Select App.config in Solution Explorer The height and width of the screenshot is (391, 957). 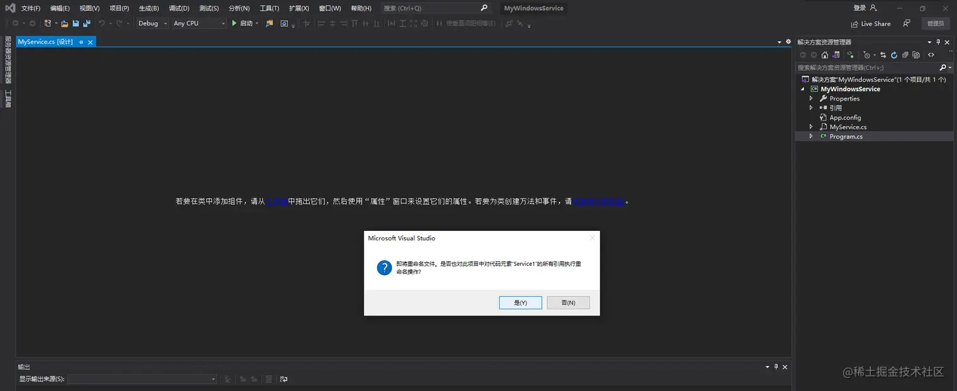point(845,118)
